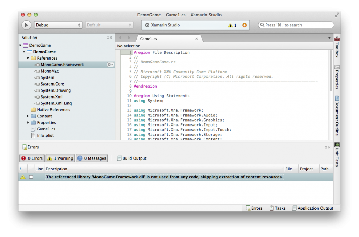The width and height of the screenshot is (359, 237).
Task: Click the No selection breadcrumb
Action: click(129, 46)
